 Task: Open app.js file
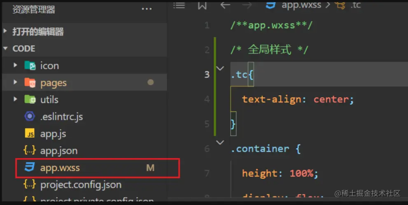(x=53, y=134)
